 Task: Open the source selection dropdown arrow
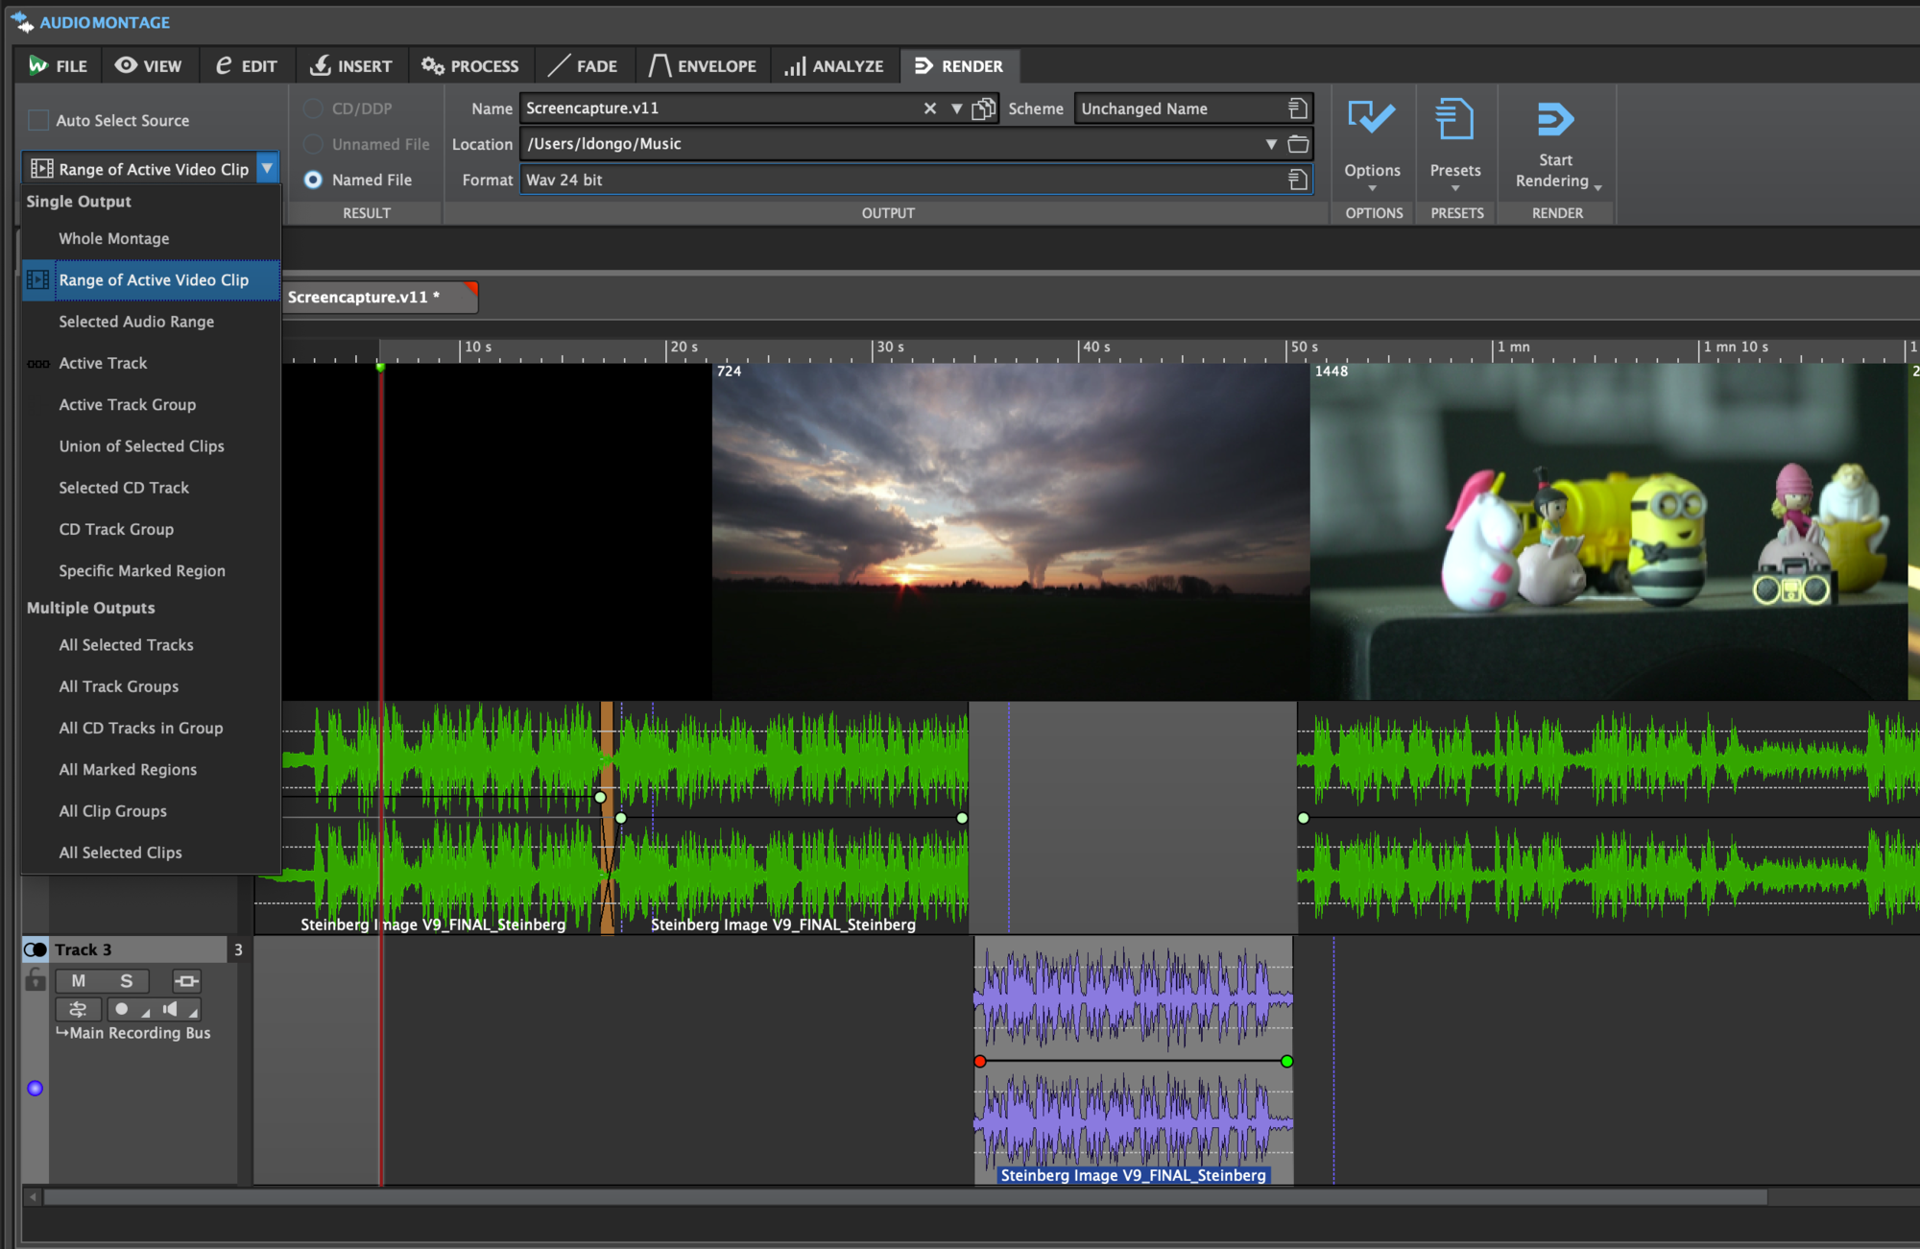tap(268, 167)
